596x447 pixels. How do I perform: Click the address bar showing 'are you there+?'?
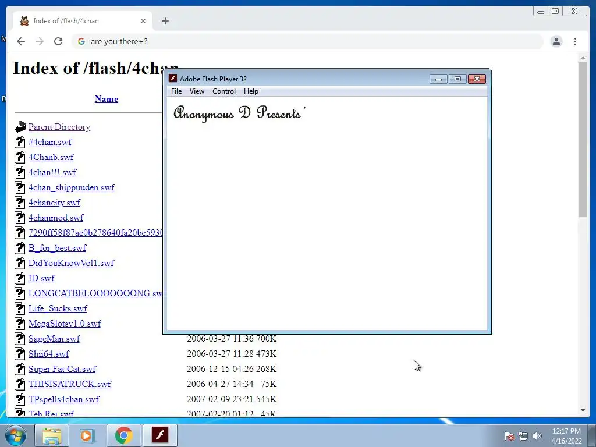click(x=307, y=41)
